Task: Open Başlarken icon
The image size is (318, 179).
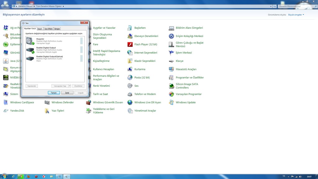Action: pos(130,28)
